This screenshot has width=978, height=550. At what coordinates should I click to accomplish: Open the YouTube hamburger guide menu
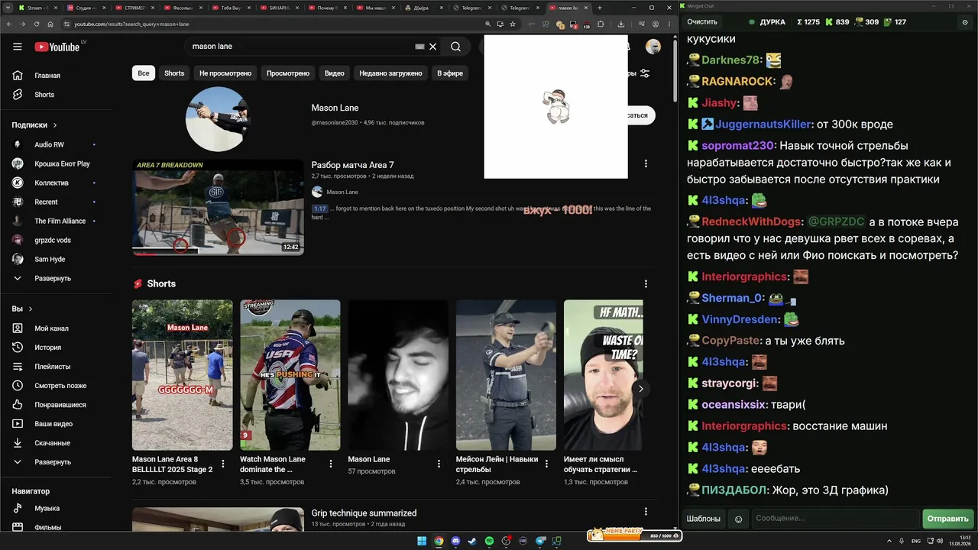coord(18,47)
